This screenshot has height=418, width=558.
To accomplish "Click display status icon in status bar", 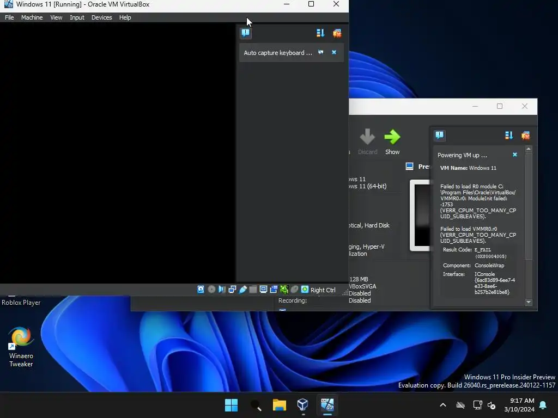I will (263, 290).
